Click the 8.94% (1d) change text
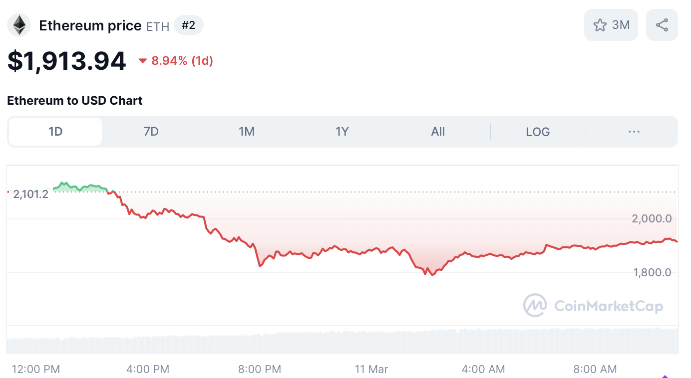 click(x=182, y=61)
